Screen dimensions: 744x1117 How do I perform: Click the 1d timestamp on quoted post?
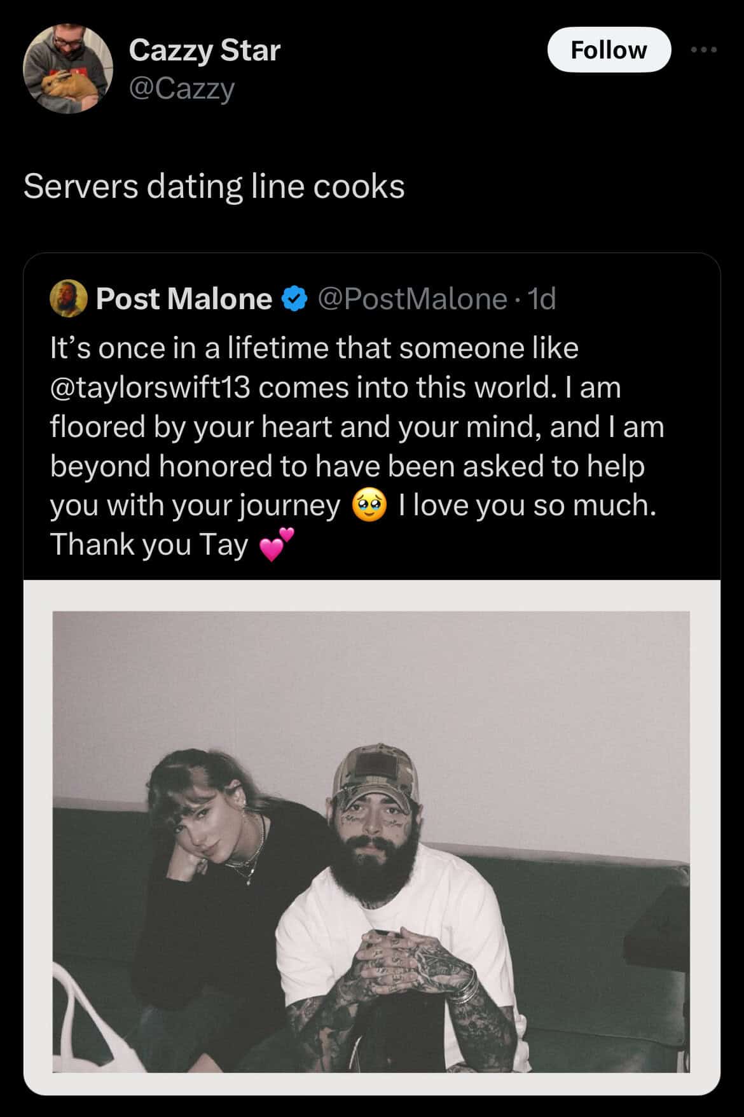tap(542, 298)
